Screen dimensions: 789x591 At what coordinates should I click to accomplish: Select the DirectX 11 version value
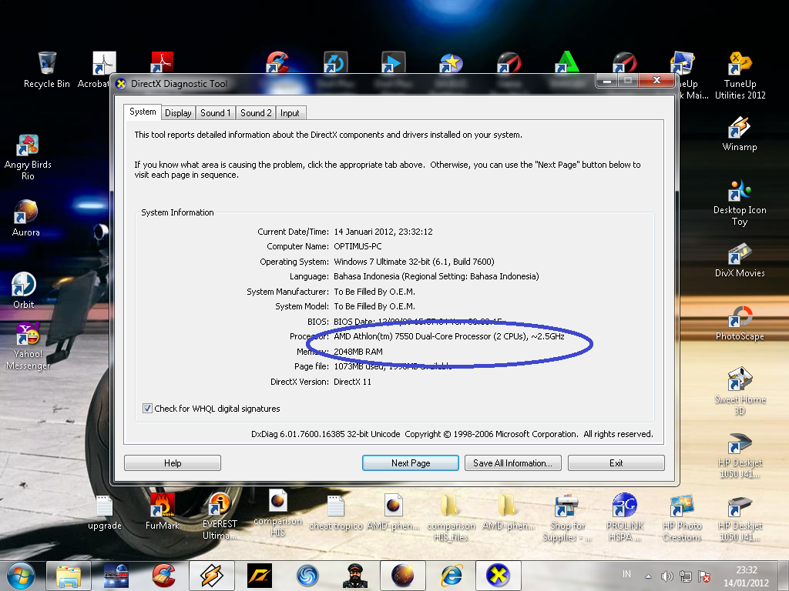tap(352, 382)
